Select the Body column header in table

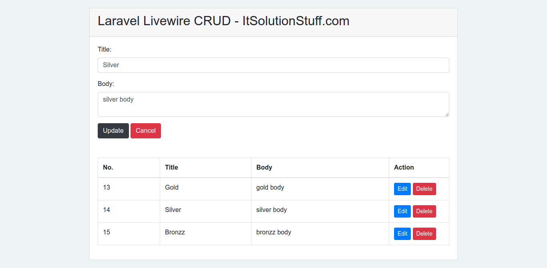tap(264, 168)
